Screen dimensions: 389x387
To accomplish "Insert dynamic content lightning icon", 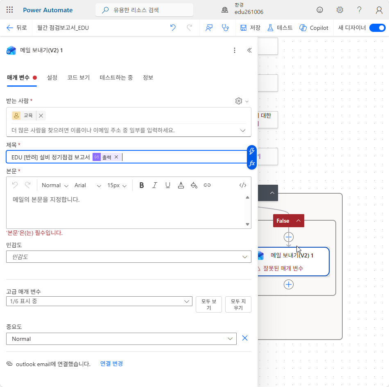I will (251, 151).
